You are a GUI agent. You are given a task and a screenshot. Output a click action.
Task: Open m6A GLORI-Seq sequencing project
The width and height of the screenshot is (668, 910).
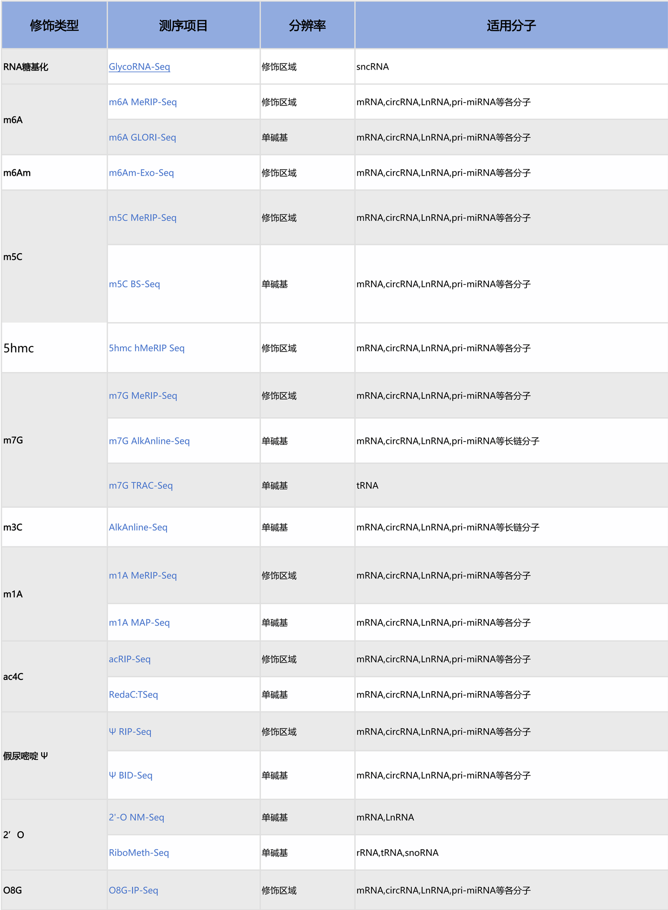(x=142, y=137)
